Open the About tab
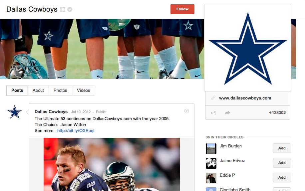The width and height of the screenshot is (305, 191). tap(38, 91)
